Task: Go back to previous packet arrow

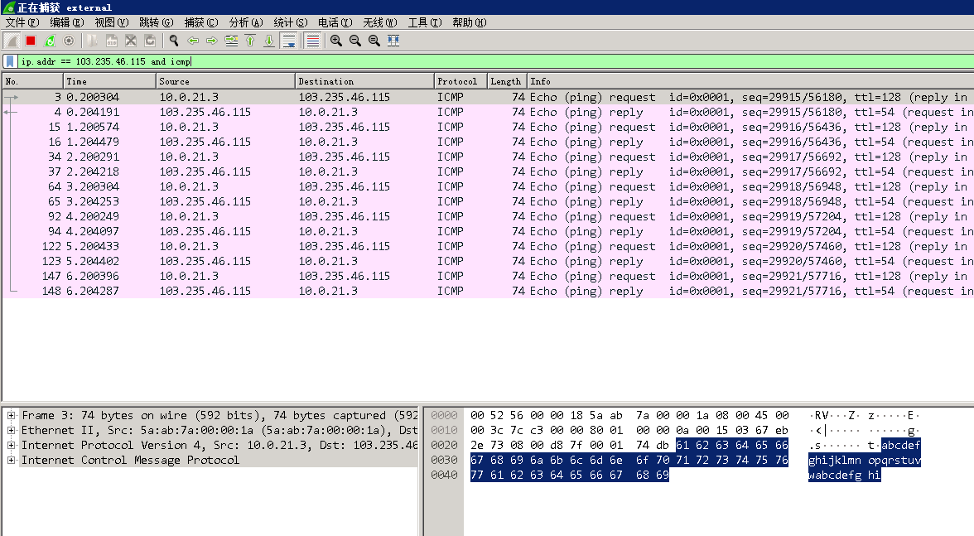Action: tap(193, 41)
